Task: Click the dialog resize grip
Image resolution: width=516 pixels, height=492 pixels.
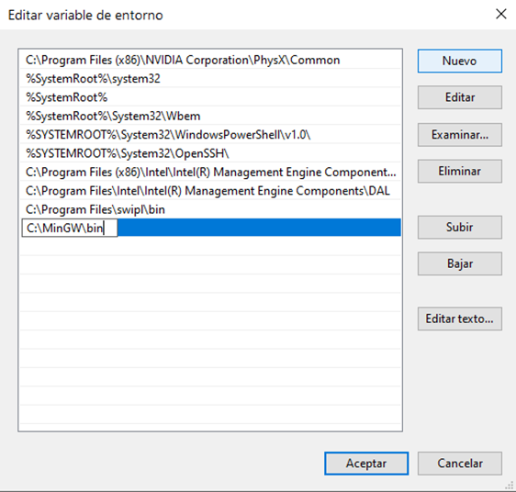Action: click(510, 486)
